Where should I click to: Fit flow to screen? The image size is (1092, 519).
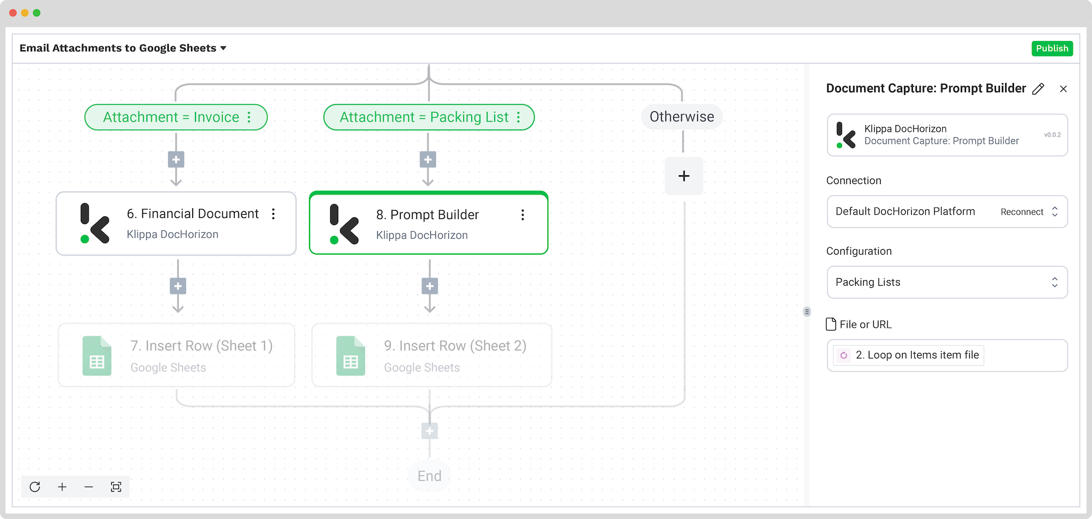tap(116, 487)
